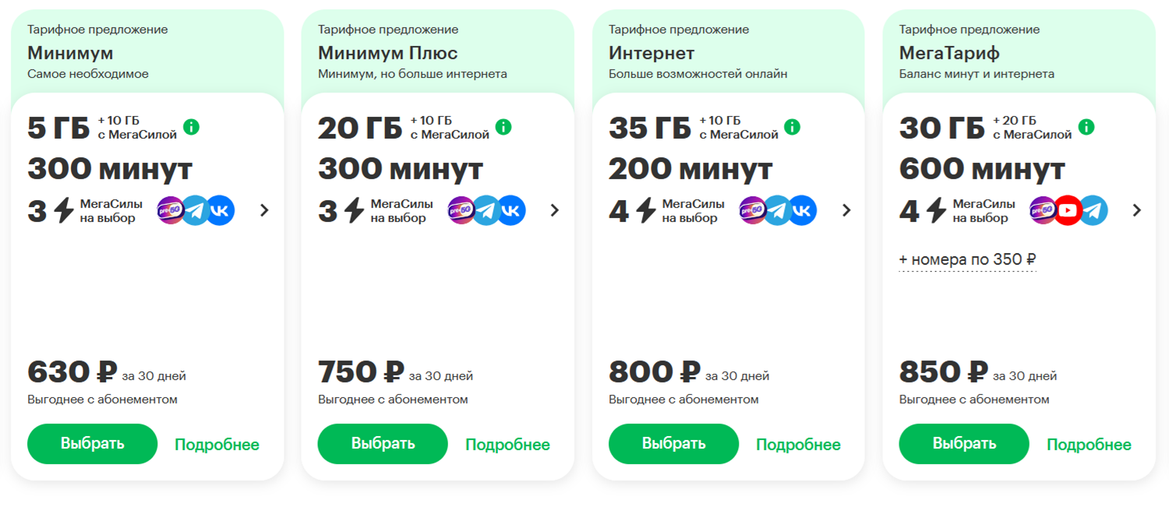The image size is (1169, 507).
Task: Click info icon in Минимум Плюс card
Action: [503, 127]
